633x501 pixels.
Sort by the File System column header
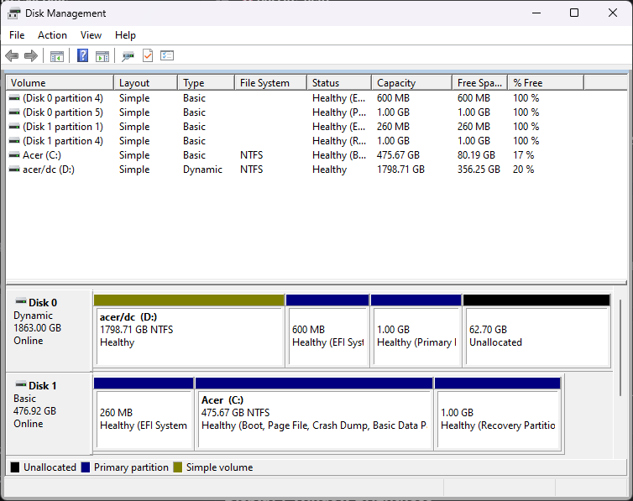coord(271,83)
